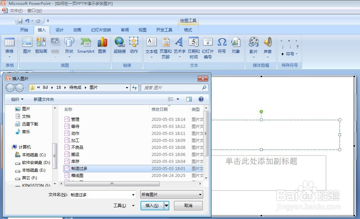Customize quick access toolbar dropdown
Image resolution: width=360 pixels, height=219 pixels.
pos(48,21)
